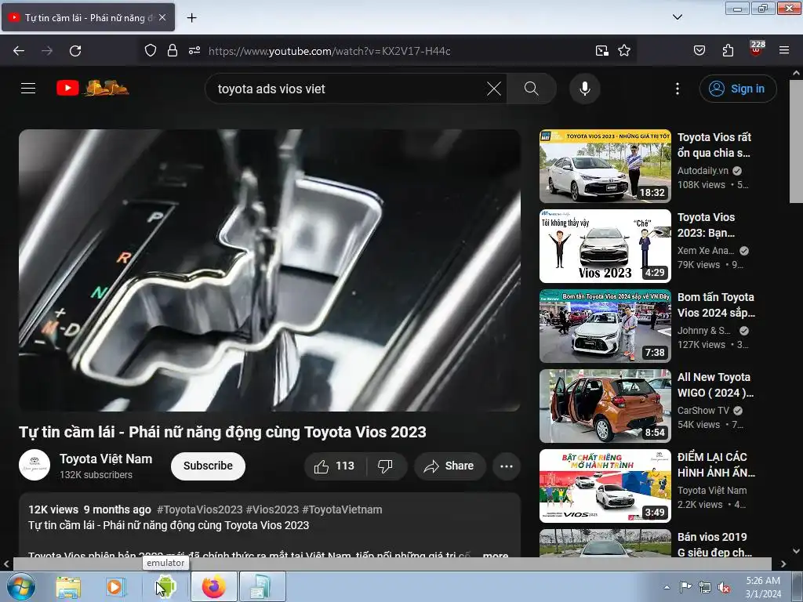Open Xem Xe Ana... channel name

tap(706, 250)
